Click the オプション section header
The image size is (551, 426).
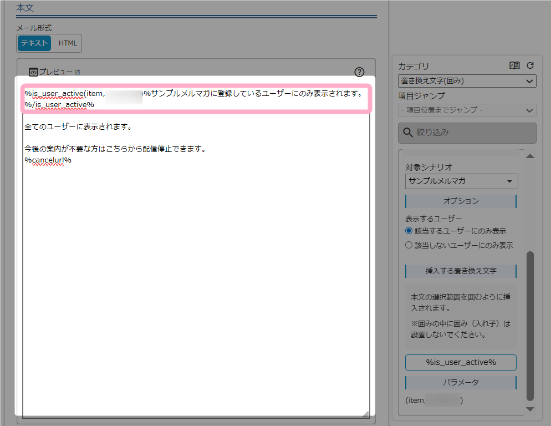point(461,201)
